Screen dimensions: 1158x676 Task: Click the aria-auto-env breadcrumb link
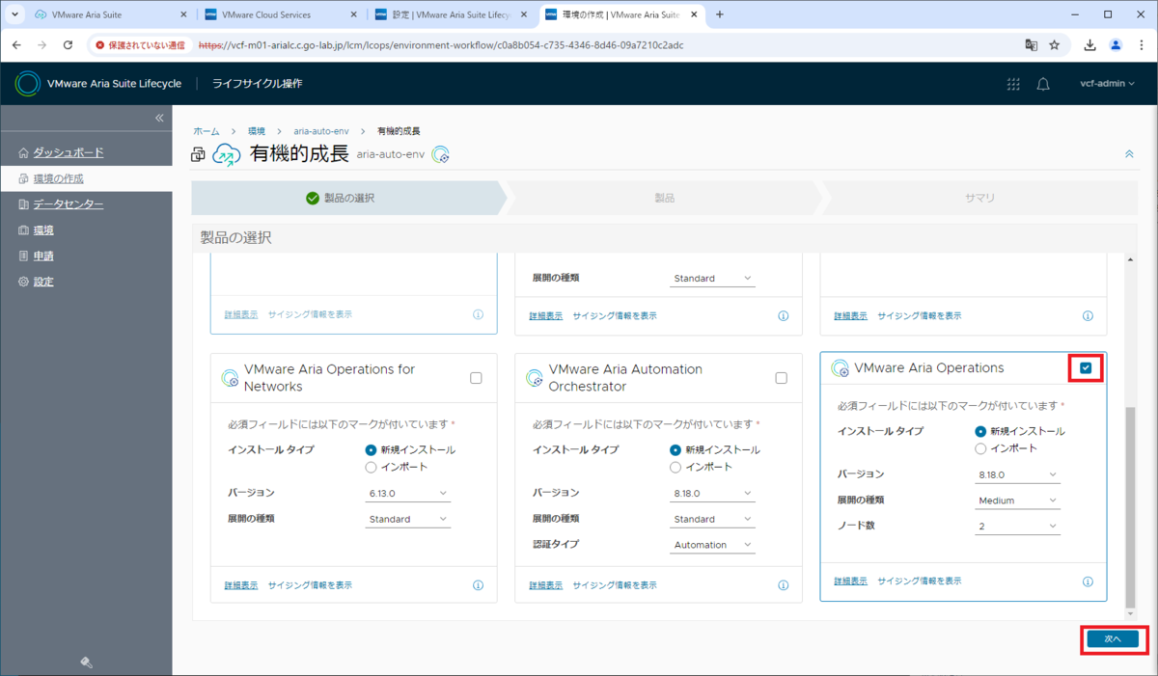point(321,130)
